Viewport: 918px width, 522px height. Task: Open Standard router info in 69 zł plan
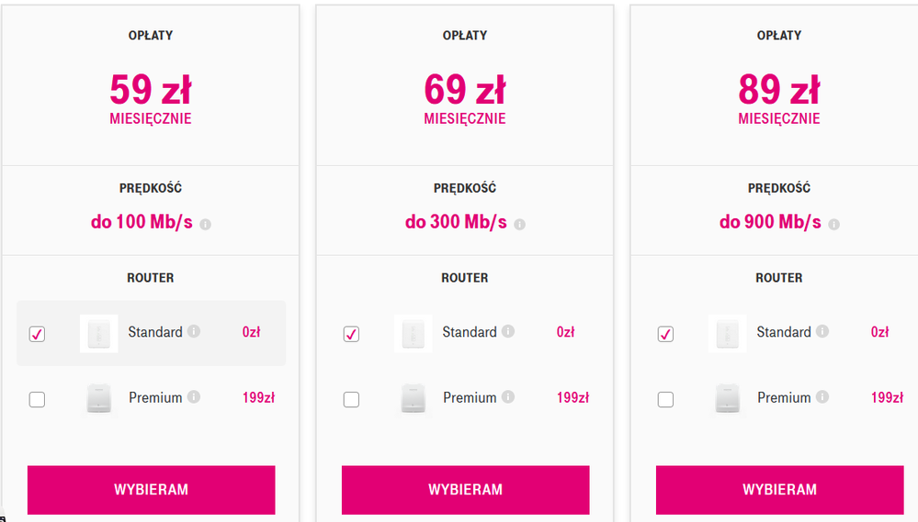coord(508,331)
